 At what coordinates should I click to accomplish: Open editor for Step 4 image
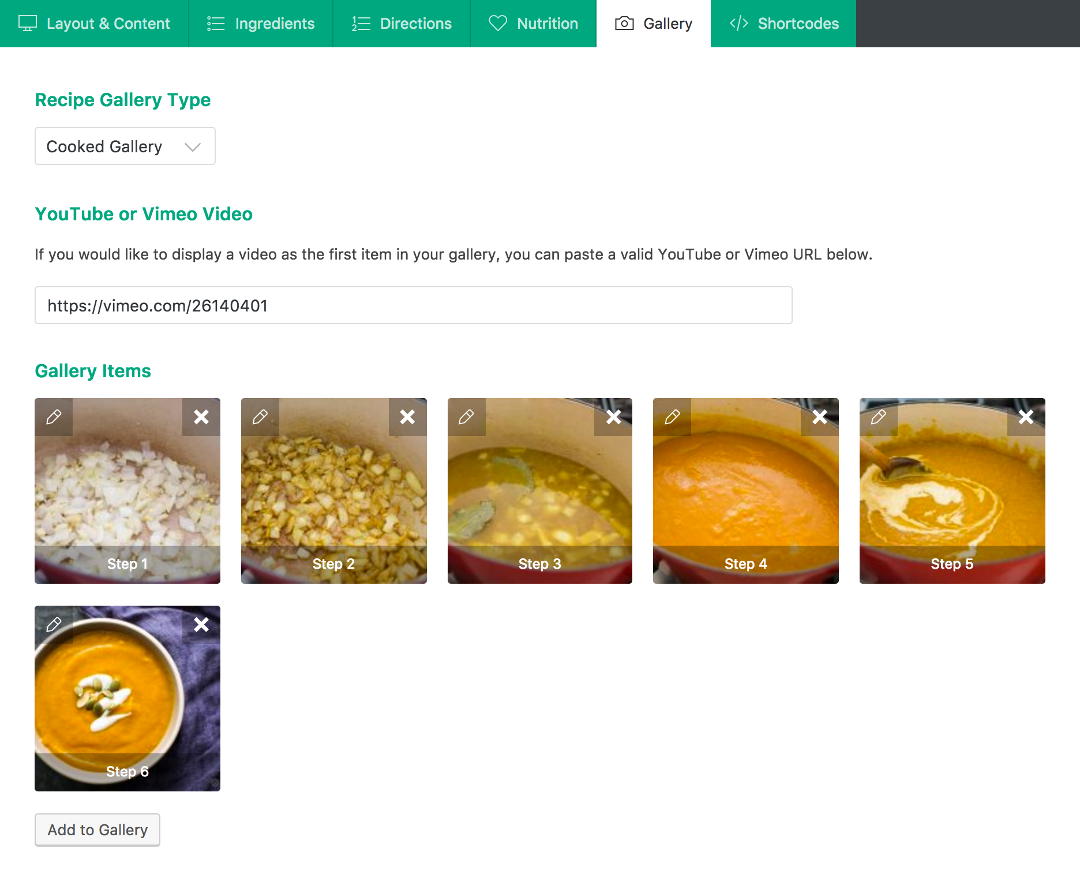(672, 417)
